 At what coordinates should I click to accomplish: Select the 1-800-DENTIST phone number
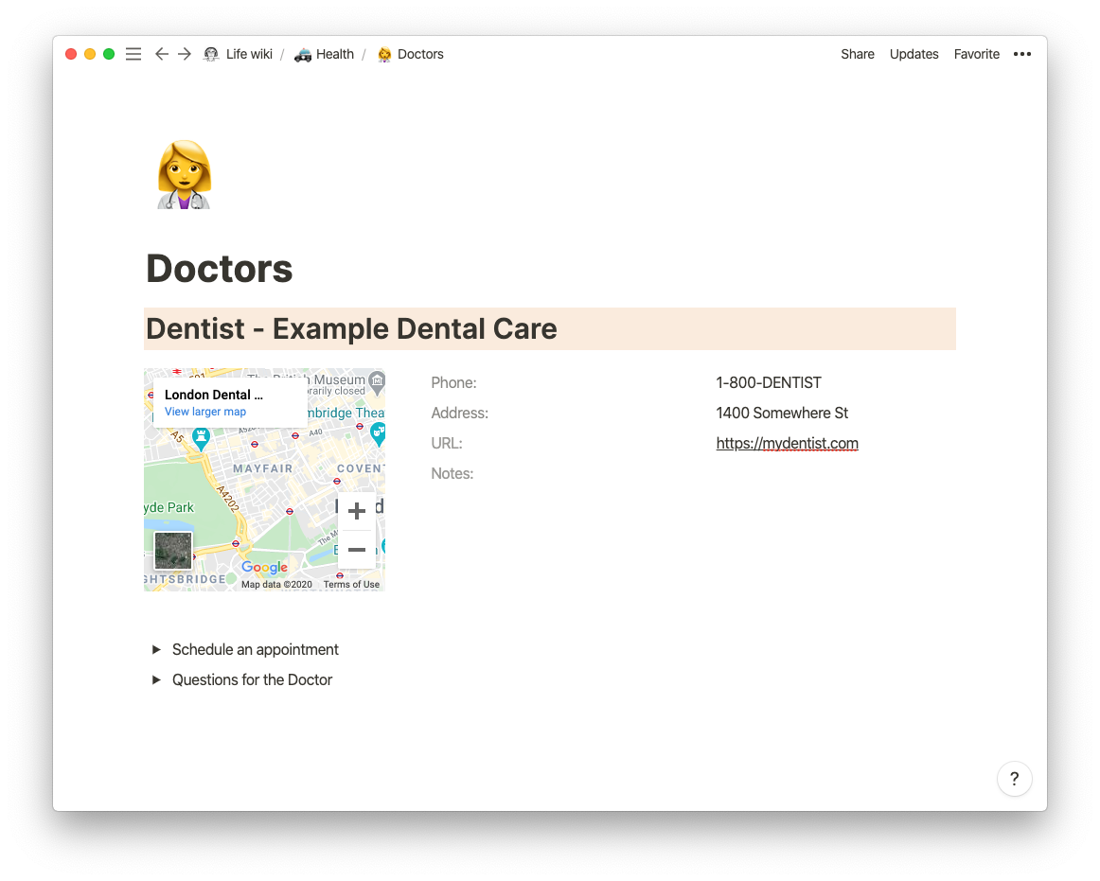[768, 383]
